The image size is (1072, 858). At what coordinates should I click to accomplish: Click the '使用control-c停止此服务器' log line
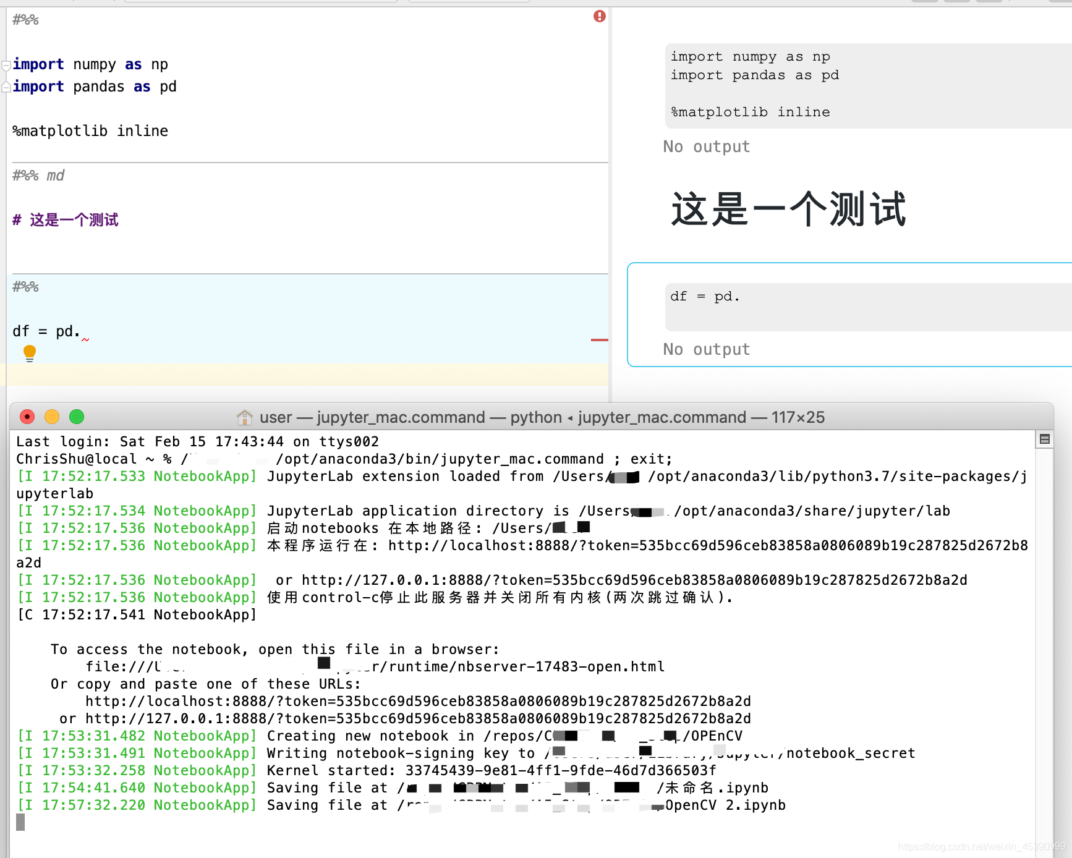[375, 597]
